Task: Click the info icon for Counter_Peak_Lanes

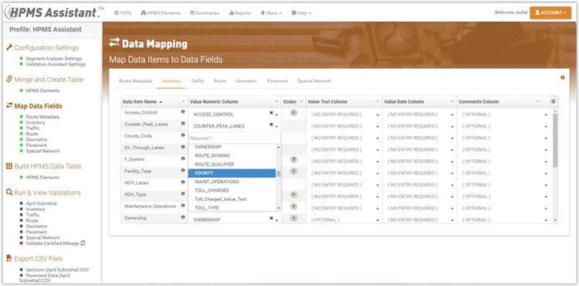Action: point(183,124)
